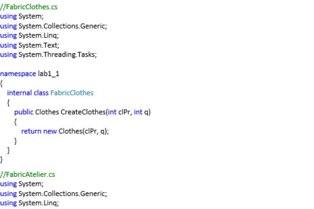Click the namespace lab1_1 line
Viewport: 314px width, 209px height.
pos(30,74)
